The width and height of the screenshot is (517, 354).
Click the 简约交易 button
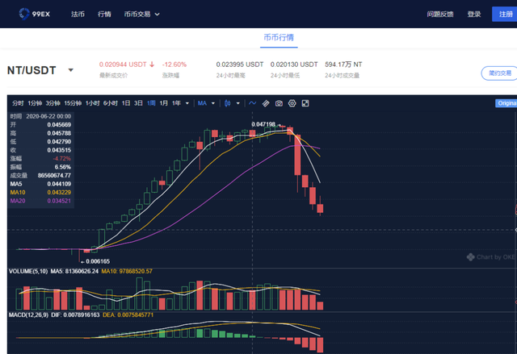coord(499,73)
